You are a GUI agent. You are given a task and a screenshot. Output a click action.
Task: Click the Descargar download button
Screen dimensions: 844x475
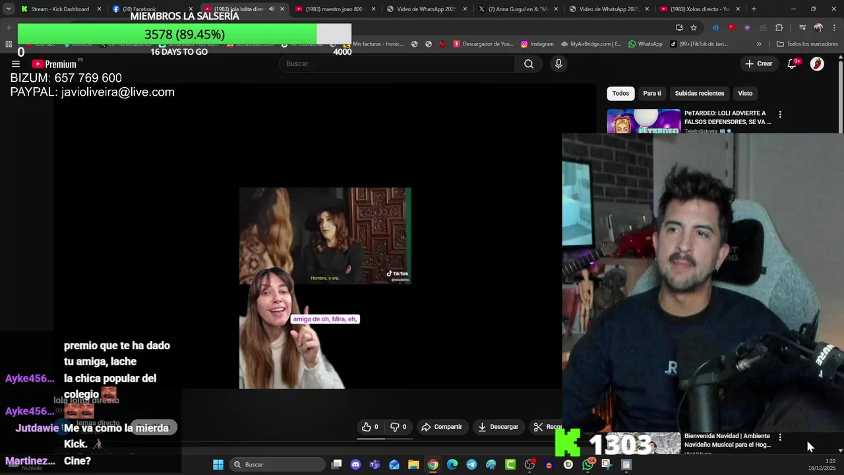pos(498,427)
